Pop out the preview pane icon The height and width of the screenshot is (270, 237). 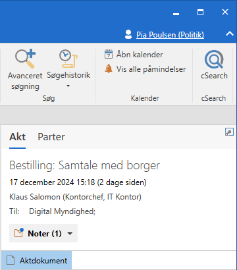(x=229, y=132)
